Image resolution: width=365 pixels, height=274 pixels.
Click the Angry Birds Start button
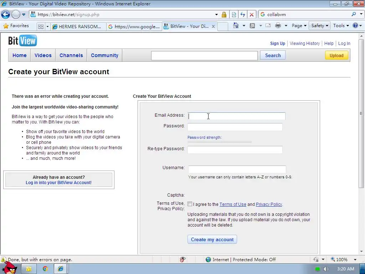(x=10, y=268)
